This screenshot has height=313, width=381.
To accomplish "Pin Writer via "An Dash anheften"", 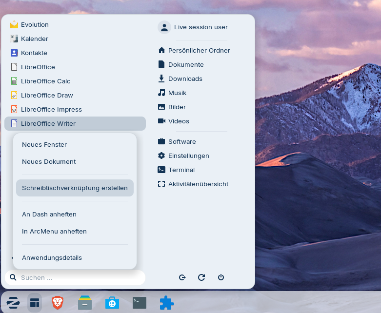I will click(49, 215).
